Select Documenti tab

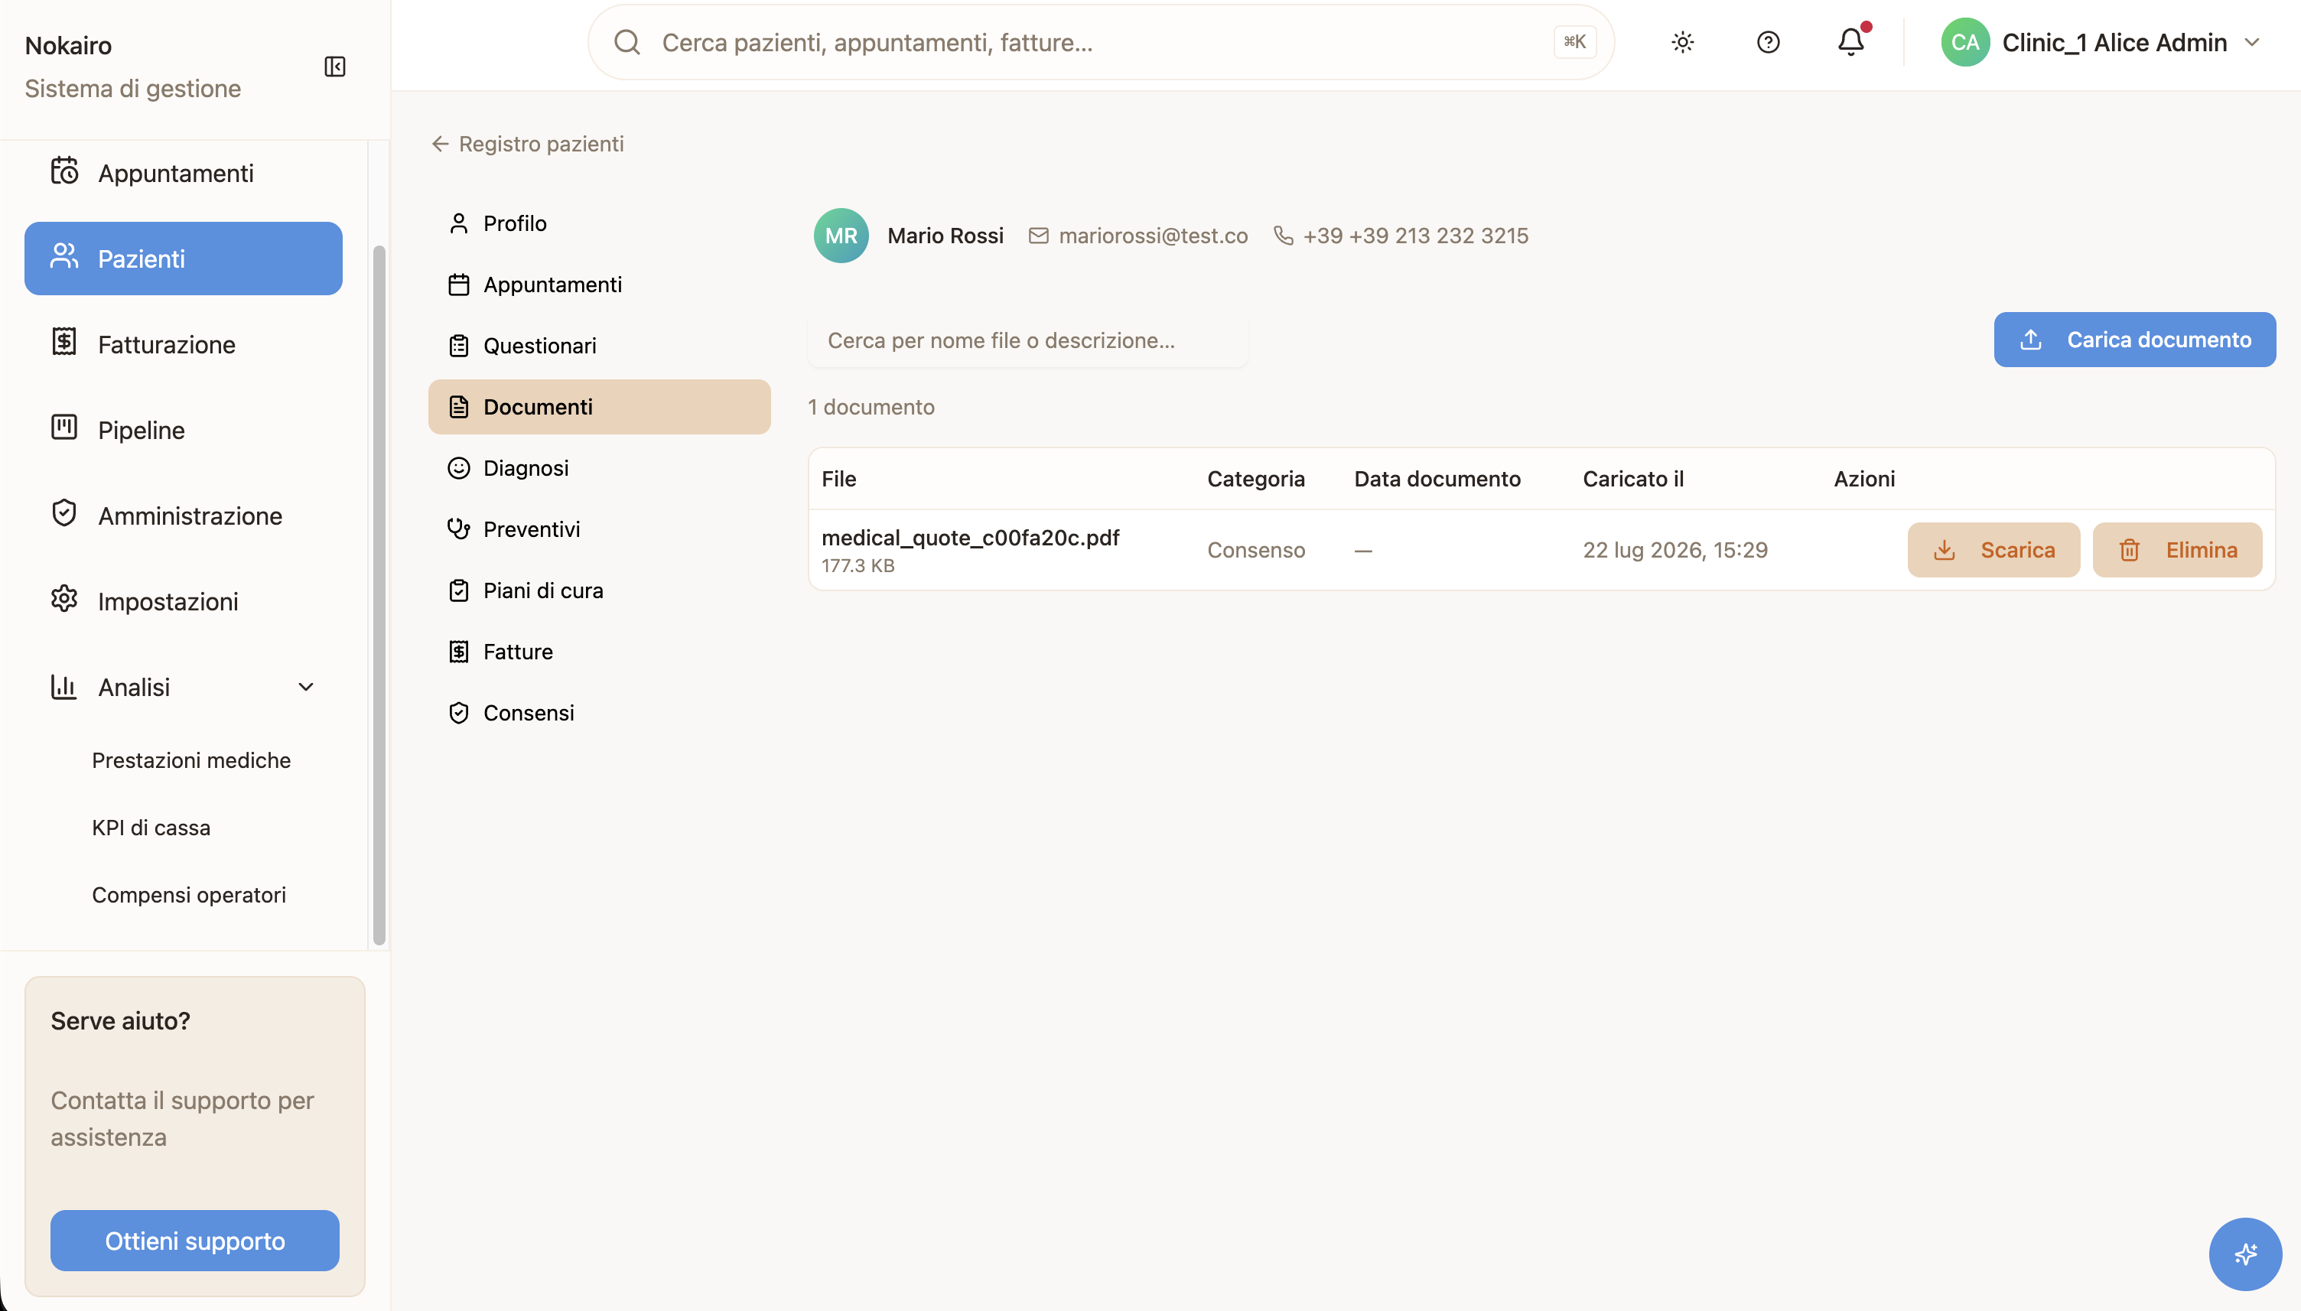point(600,407)
